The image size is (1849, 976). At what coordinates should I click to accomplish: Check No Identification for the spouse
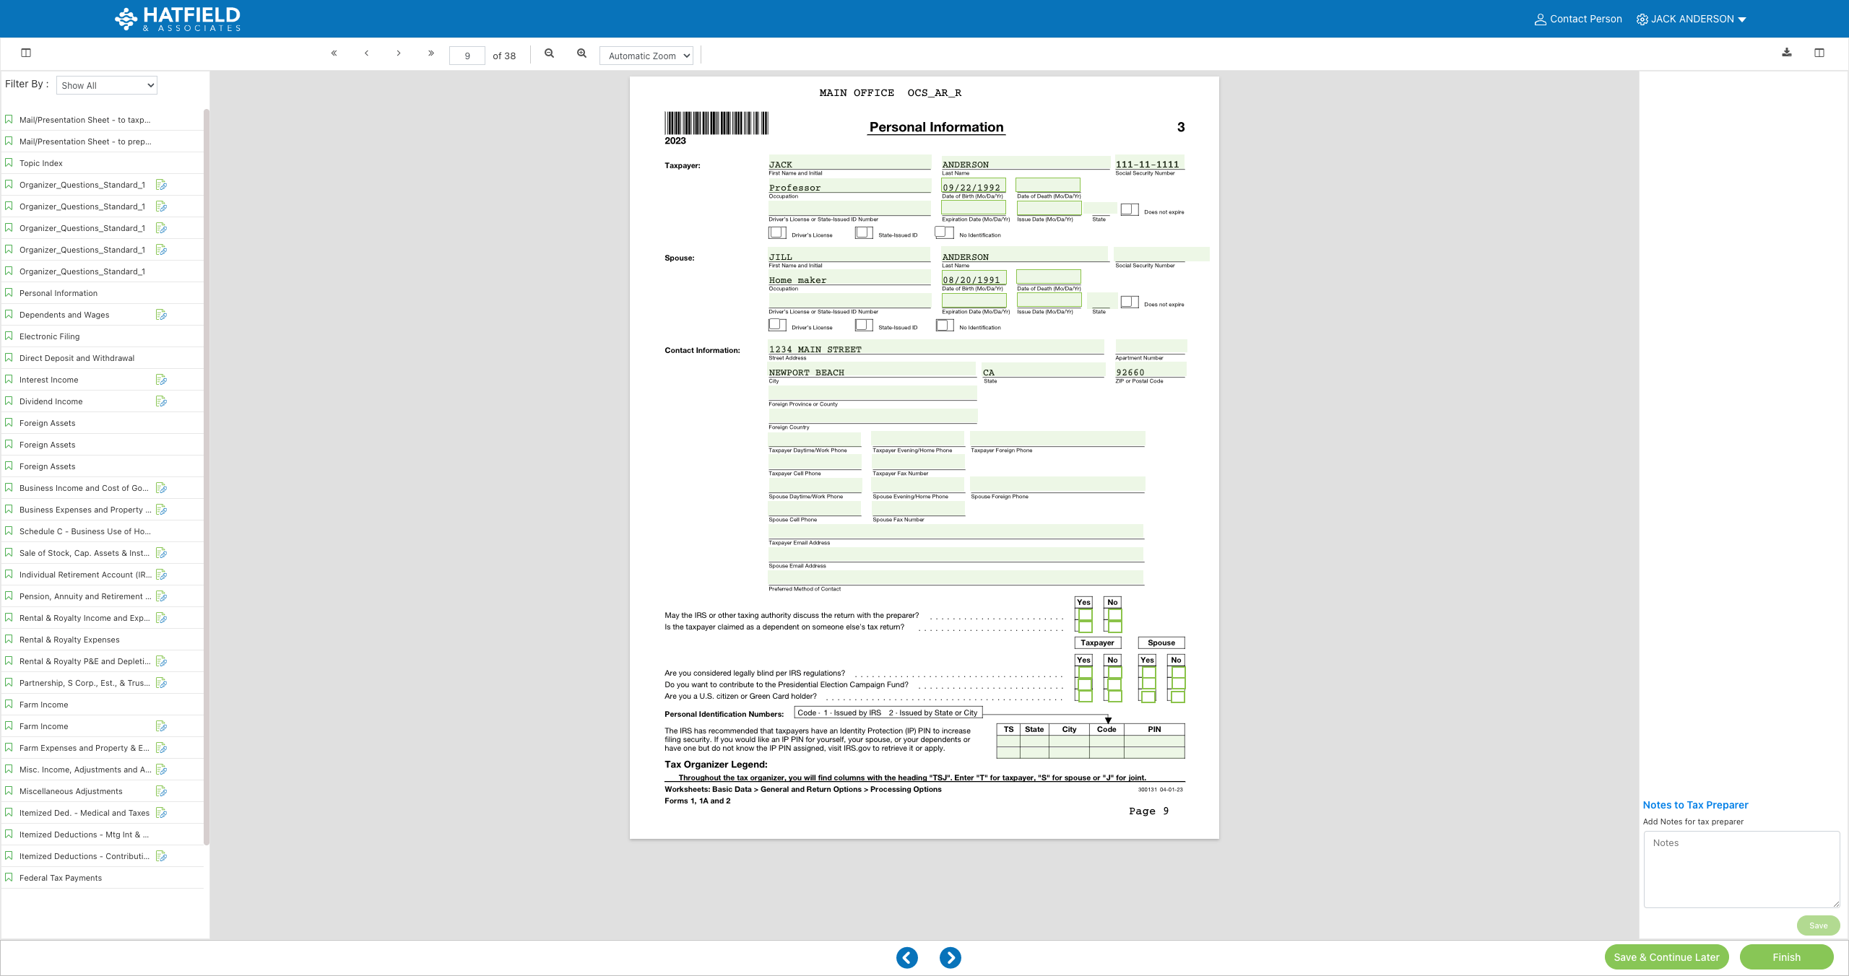944,325
